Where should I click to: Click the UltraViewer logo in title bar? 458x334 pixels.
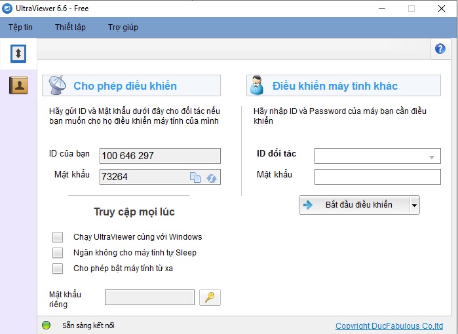pyautogui.click(x=7, y=9)
